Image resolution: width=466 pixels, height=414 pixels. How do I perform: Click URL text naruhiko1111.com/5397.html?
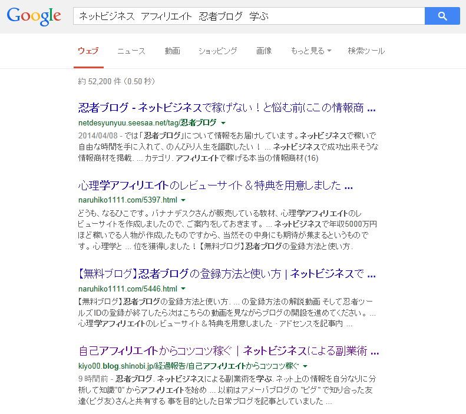point(128,200)
